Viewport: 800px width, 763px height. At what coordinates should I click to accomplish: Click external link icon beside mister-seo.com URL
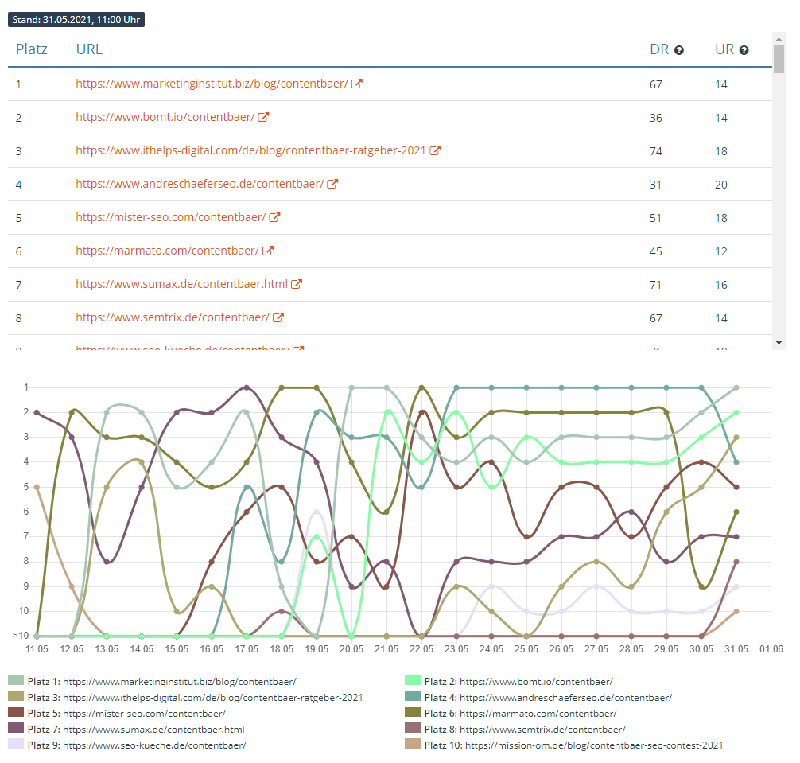click(x=274, y=217)
